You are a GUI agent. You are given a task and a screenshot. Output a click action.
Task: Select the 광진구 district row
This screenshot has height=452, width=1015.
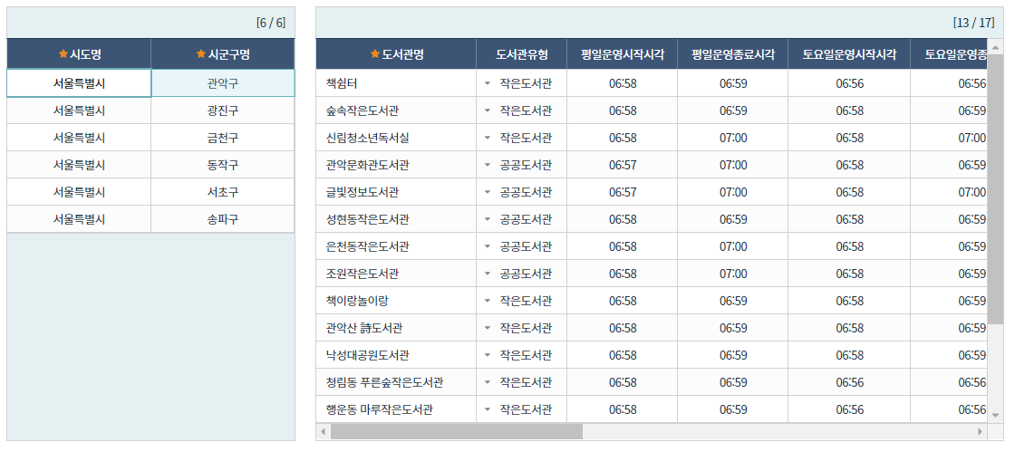click(150, 111)
